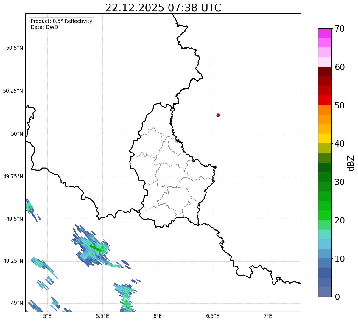The height and width of the screenshot is (322, 358).
Task: Click the colorbar tick label 10
Action: [x=340, y=259]
